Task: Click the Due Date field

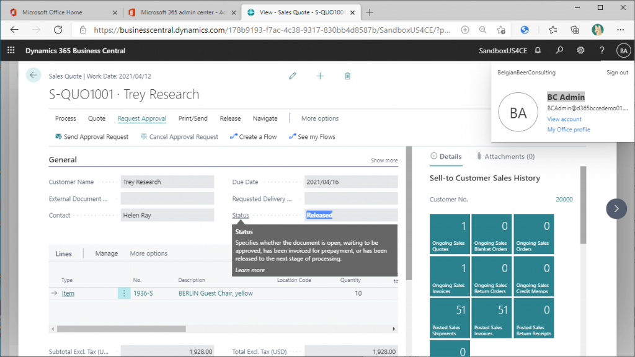Action: pyautogui.click(x=351, y=182)
